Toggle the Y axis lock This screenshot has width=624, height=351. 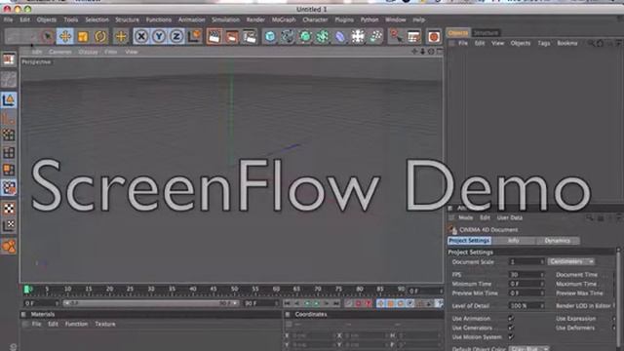coord(159,37)
